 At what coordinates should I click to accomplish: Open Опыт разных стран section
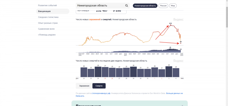point(48,23)
